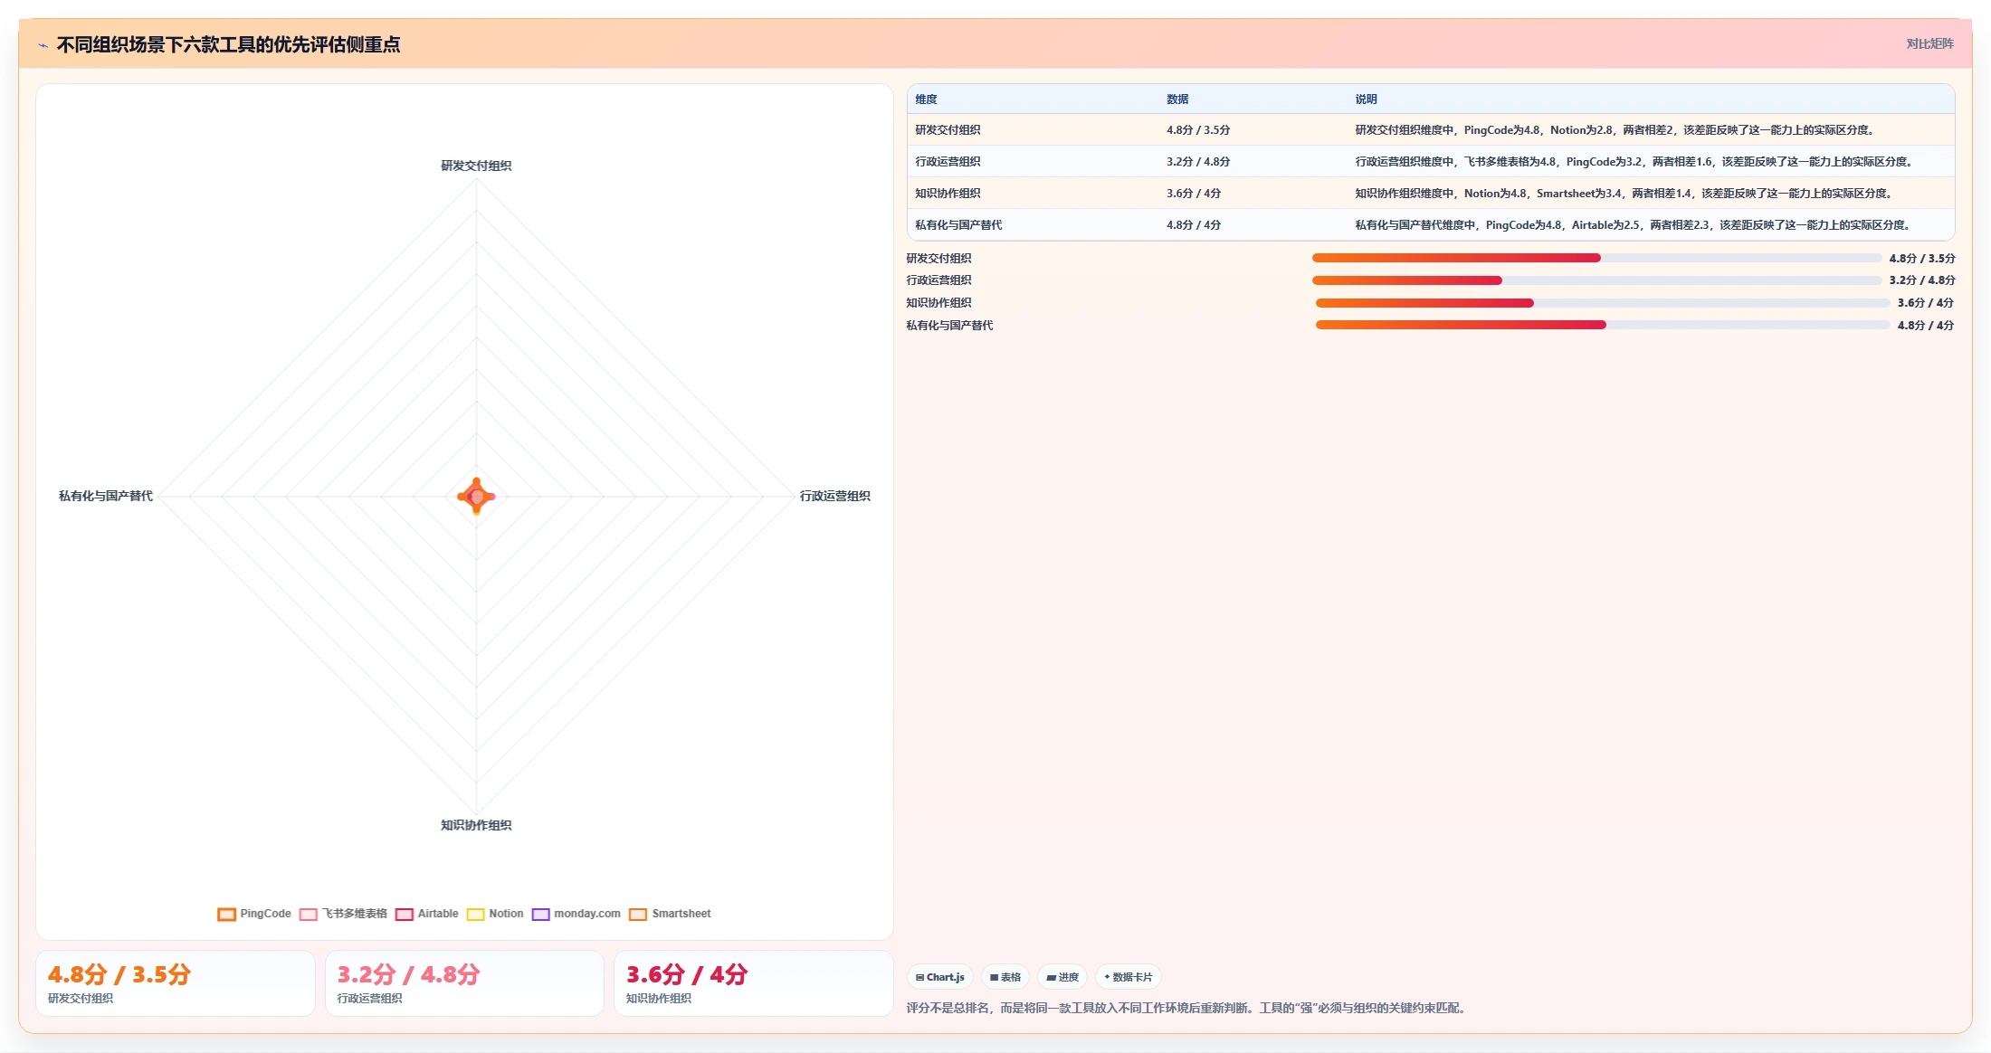Click the small icon before the page title
The width and height of the screenshot is (1991, 1053).
[x=43, y=45]
